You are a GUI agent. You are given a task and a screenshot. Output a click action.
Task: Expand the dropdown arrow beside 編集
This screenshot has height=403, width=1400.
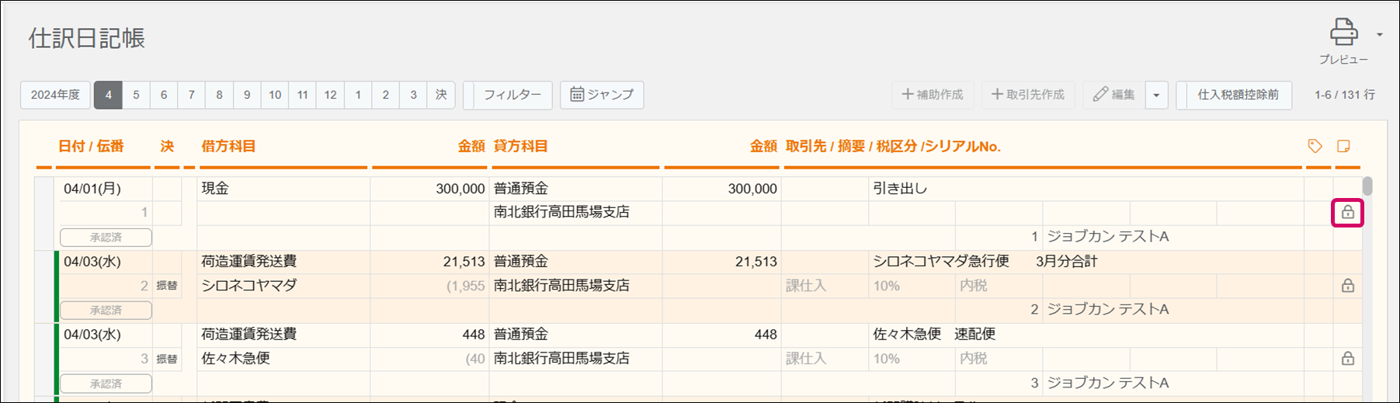coord(1156,96)
